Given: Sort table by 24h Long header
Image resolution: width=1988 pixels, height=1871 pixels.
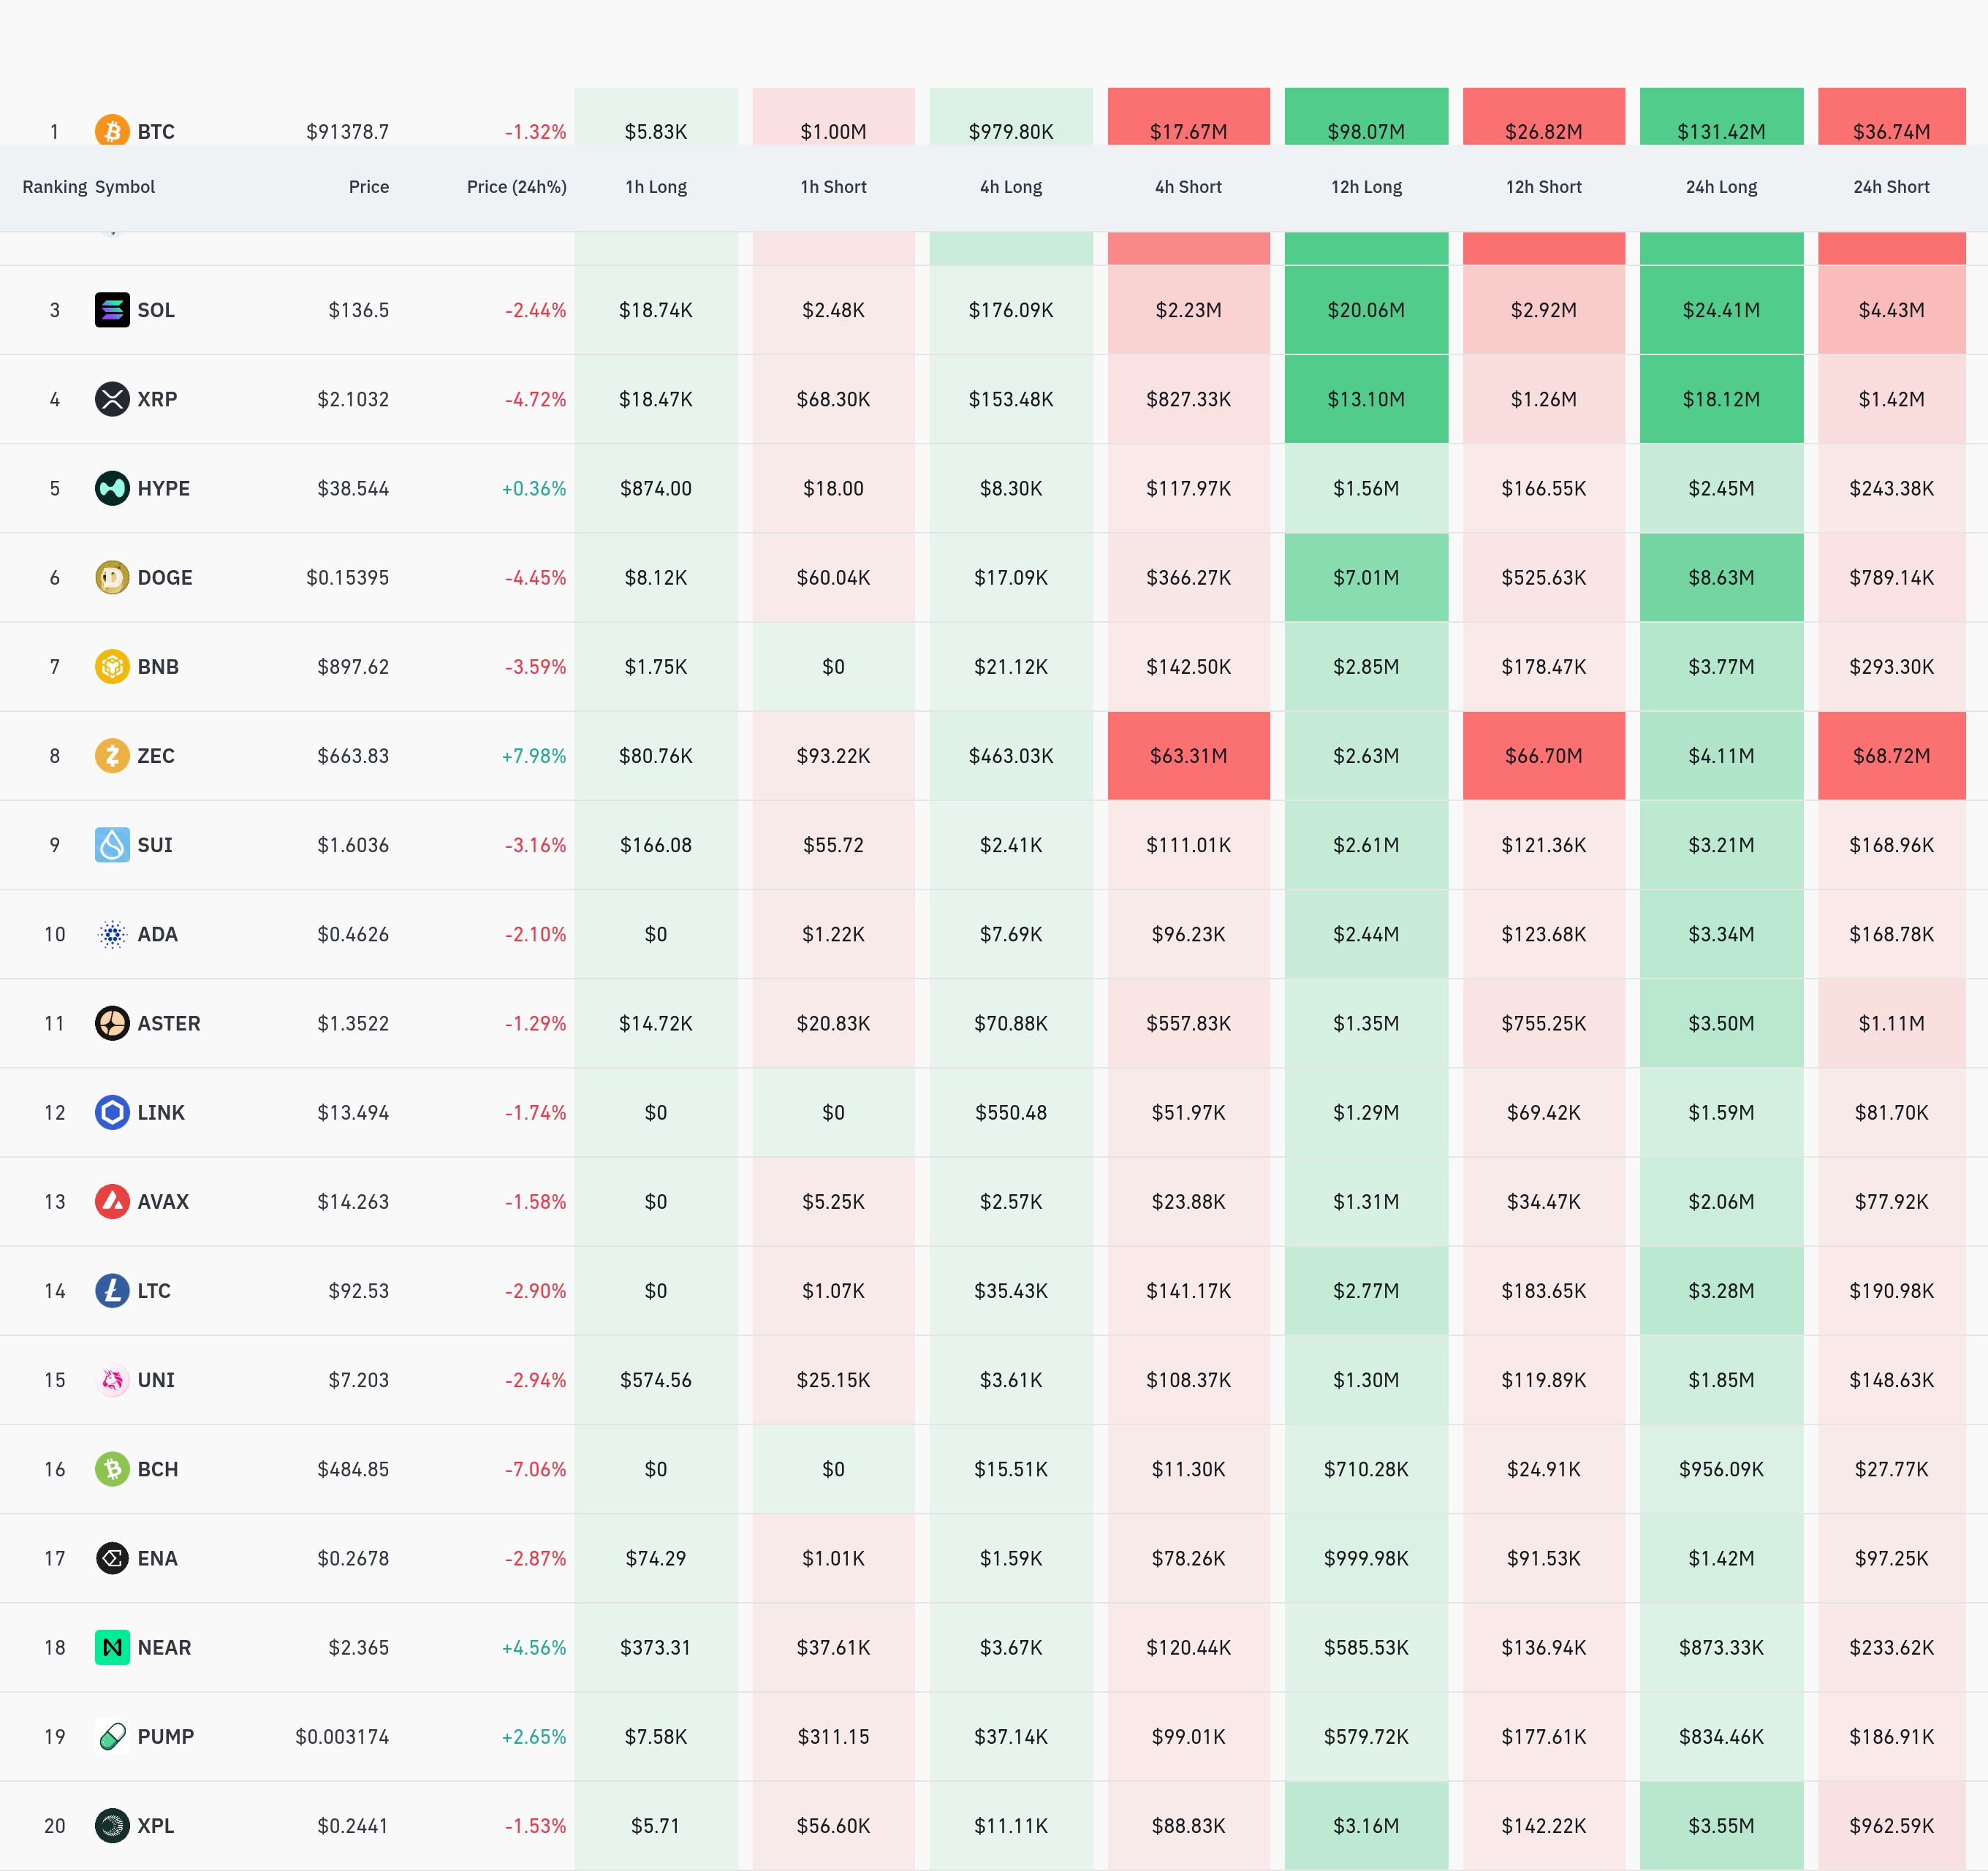Looking at the screenshot, I should click(x=1721, y=187).
